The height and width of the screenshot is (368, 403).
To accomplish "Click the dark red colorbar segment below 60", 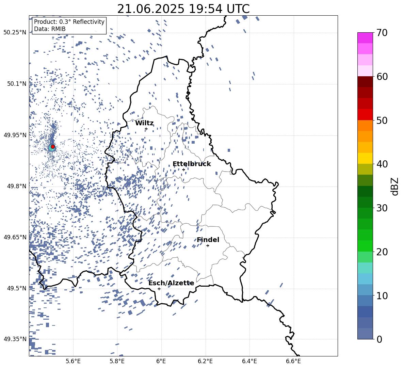I will coord(365,82).
